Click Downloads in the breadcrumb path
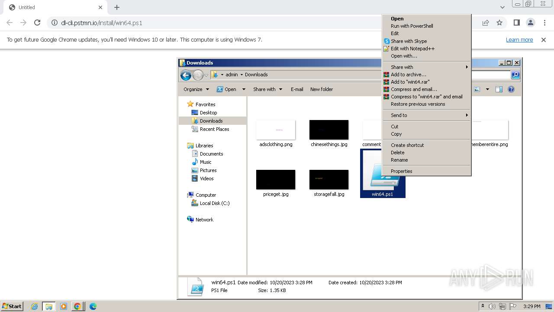The image size is (554, 312). [256, 75]
